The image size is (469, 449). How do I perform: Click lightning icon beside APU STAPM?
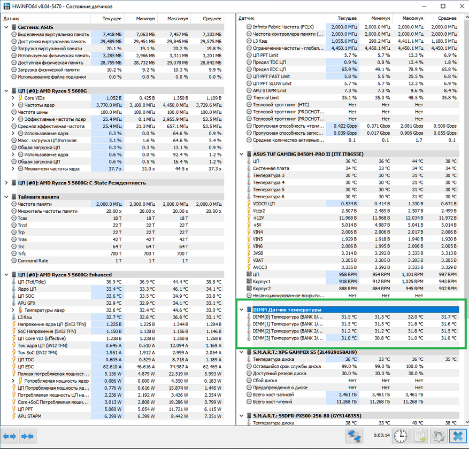tap(14, 416)
